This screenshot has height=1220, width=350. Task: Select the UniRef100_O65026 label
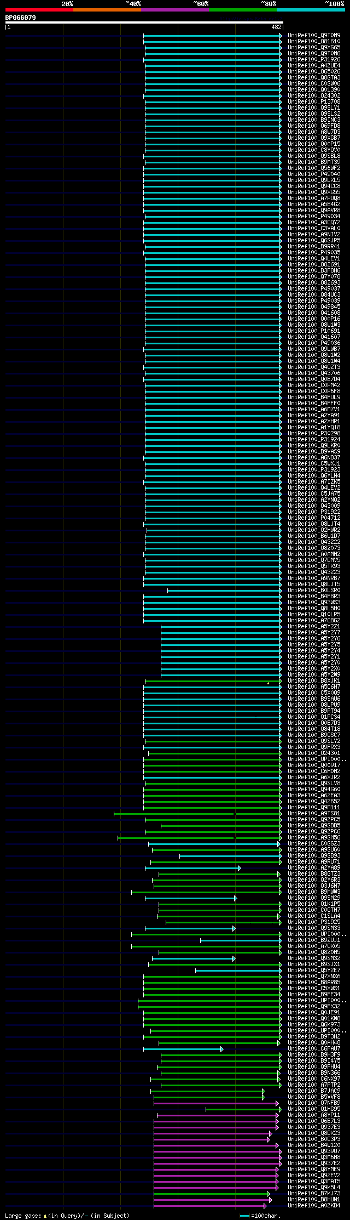314,71
